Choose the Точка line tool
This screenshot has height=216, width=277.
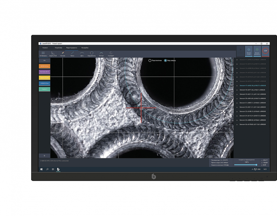pyautogui.click(x=72, y=53)
